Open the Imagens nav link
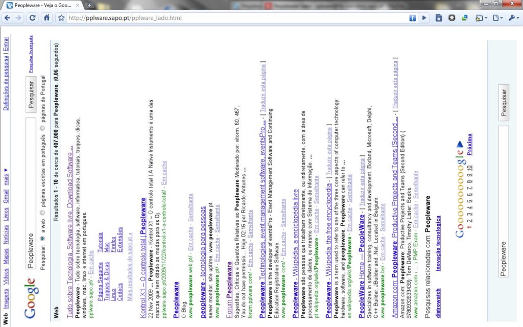 click(x=6, y=298)
